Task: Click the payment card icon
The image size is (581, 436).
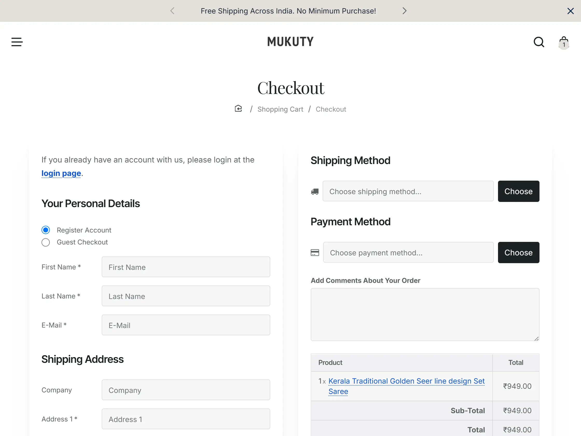Action: [315, 253]
